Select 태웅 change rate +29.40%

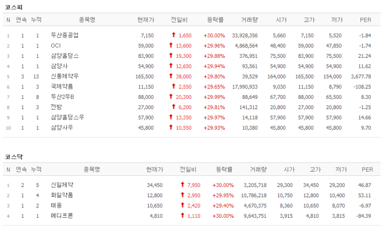[x=223, y=205]
